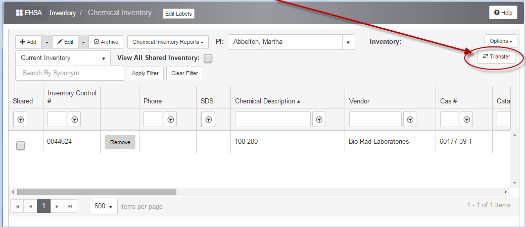
Task: Click the horizontal scrollbar left arrow
Action: [13, 192]
